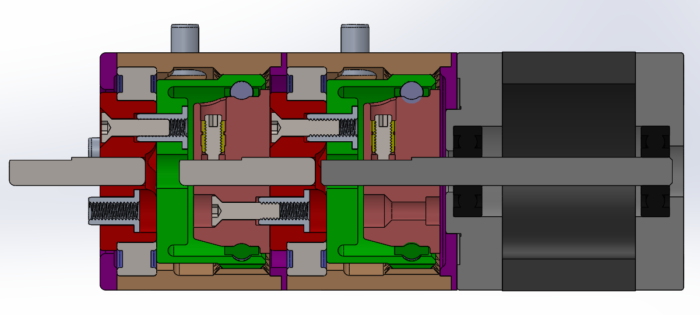
Task: Select the left cap screw above the housing
Action: [x=185, y=38]
